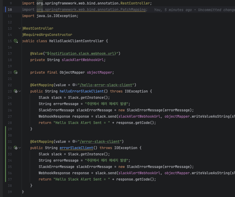Click the helloErrorSlackClient method name
Viewport: 235px width, 197px height.
[x=82, y=91]
